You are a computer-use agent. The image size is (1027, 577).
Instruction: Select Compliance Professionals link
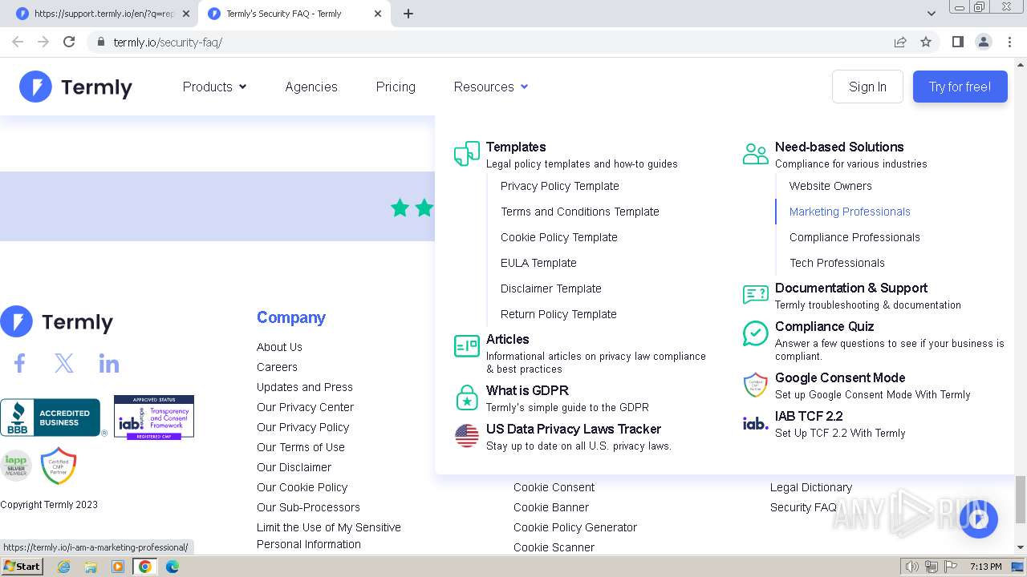tap(854, 237)
